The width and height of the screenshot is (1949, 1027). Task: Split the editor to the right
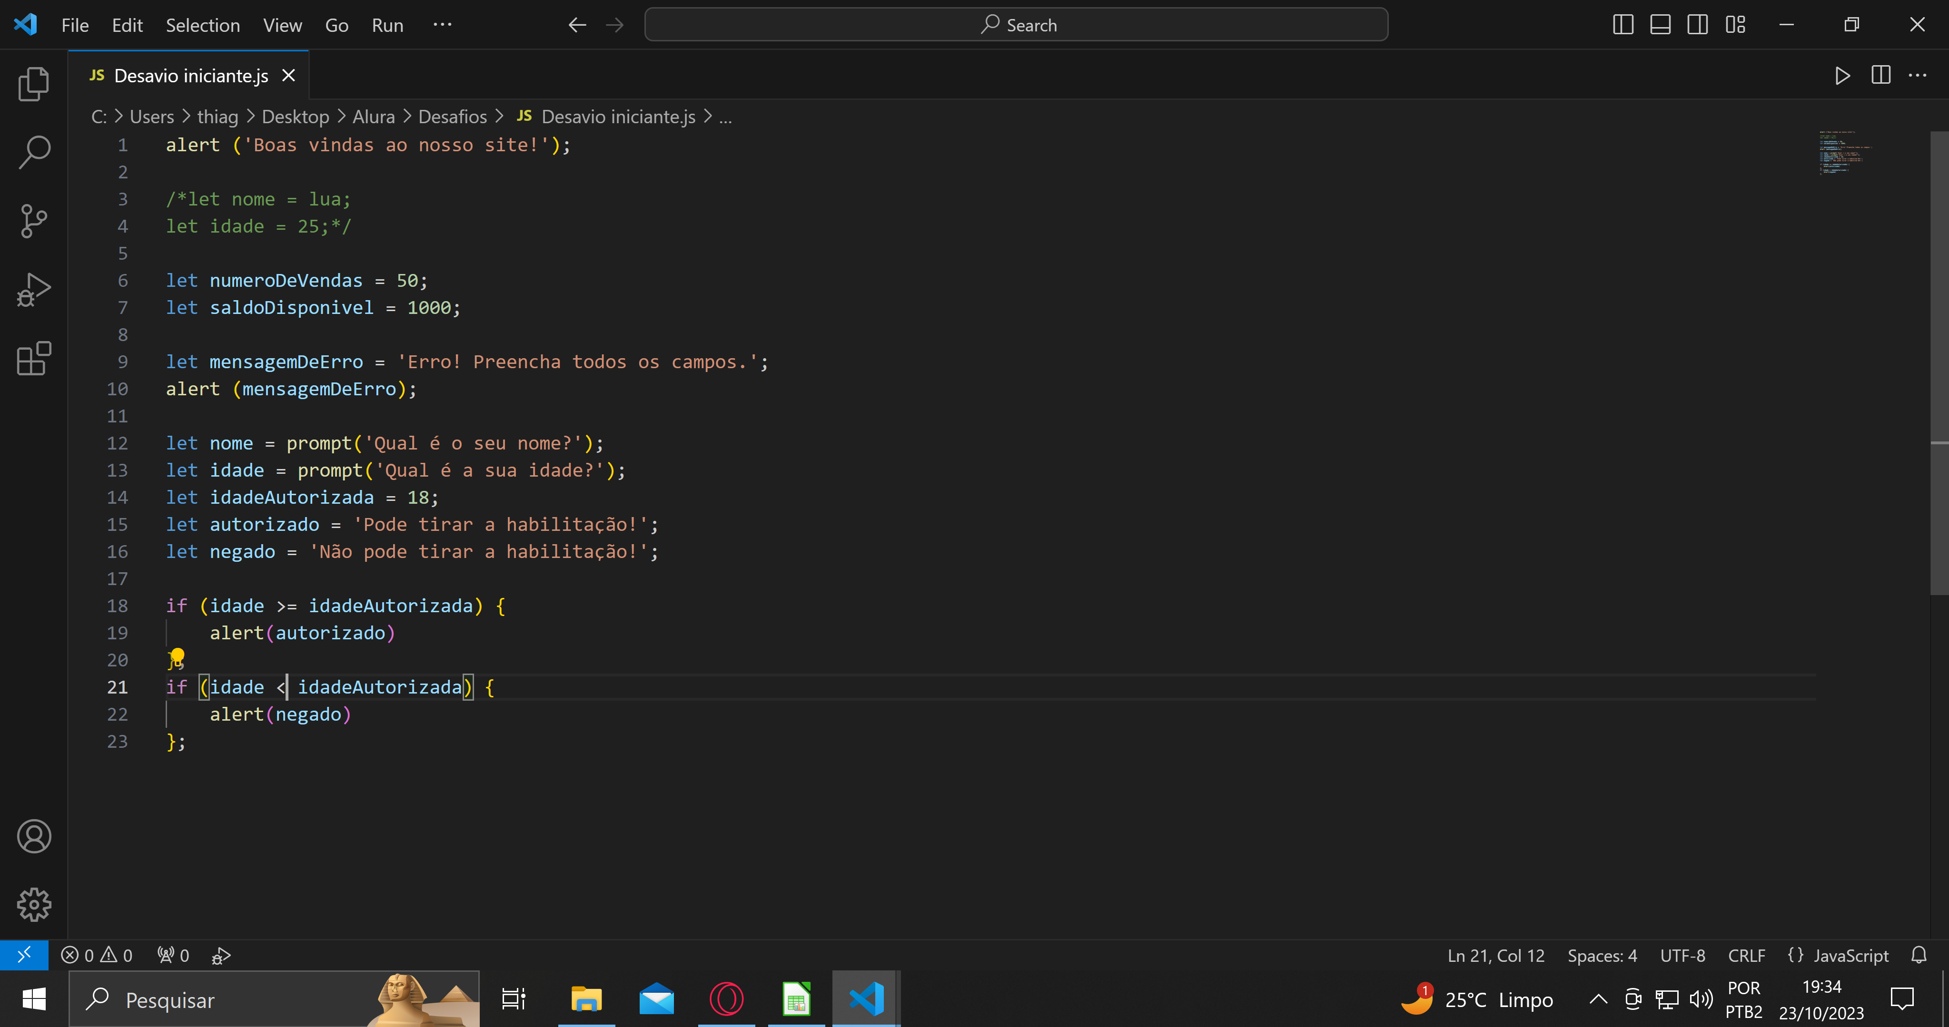coord(1881,76)
